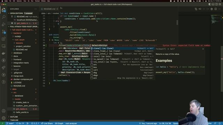Open the Remote Explorer view
The height and width of the screenshot is (125, 223).
(x=3, y=46)
